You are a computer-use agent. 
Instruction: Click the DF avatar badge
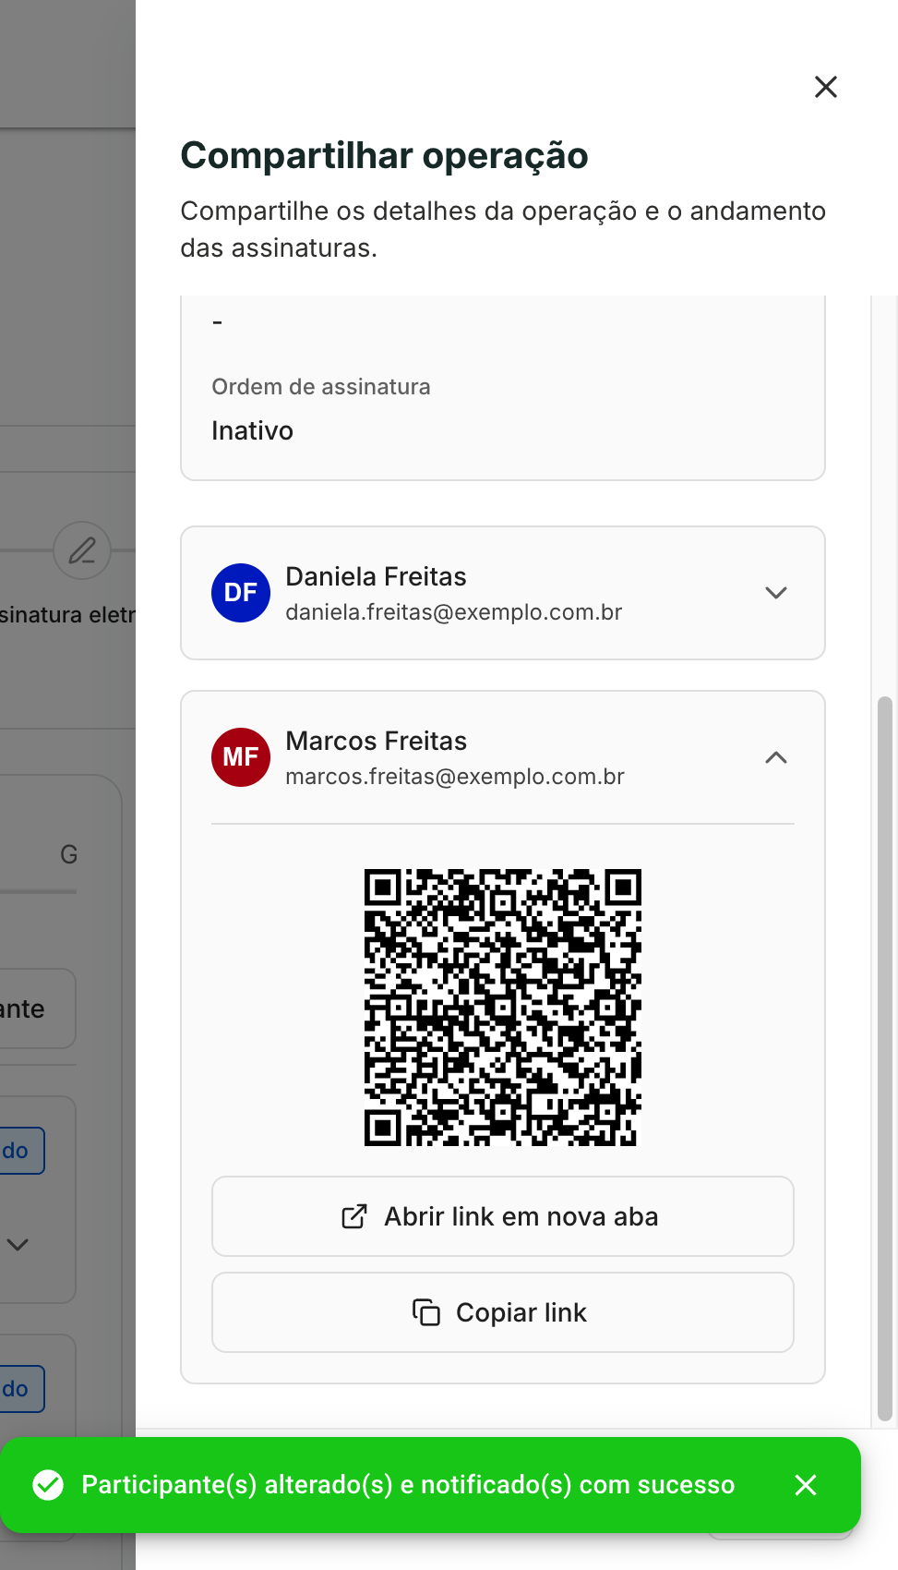pyautogui.click(x=241, y=593)
